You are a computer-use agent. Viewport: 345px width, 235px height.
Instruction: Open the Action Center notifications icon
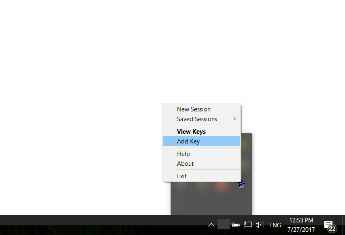tap(330, 226)
